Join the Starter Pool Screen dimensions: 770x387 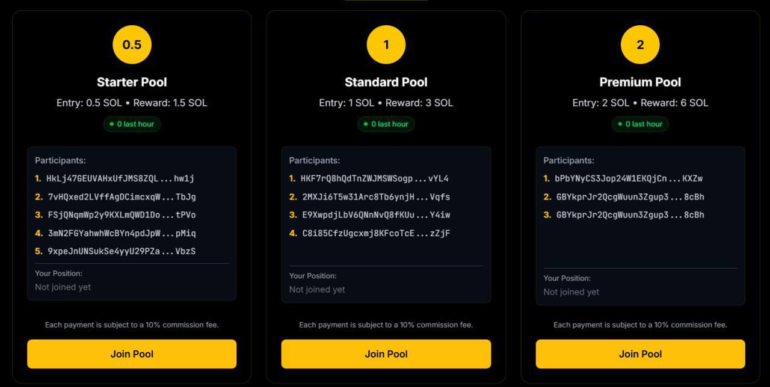coord(132,354)
